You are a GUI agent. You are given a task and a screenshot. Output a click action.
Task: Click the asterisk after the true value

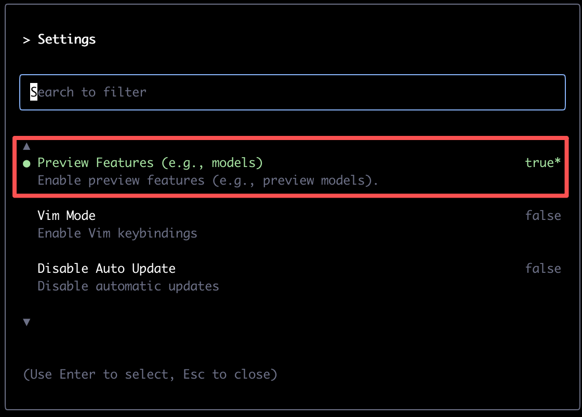click(x=558, y=161)
